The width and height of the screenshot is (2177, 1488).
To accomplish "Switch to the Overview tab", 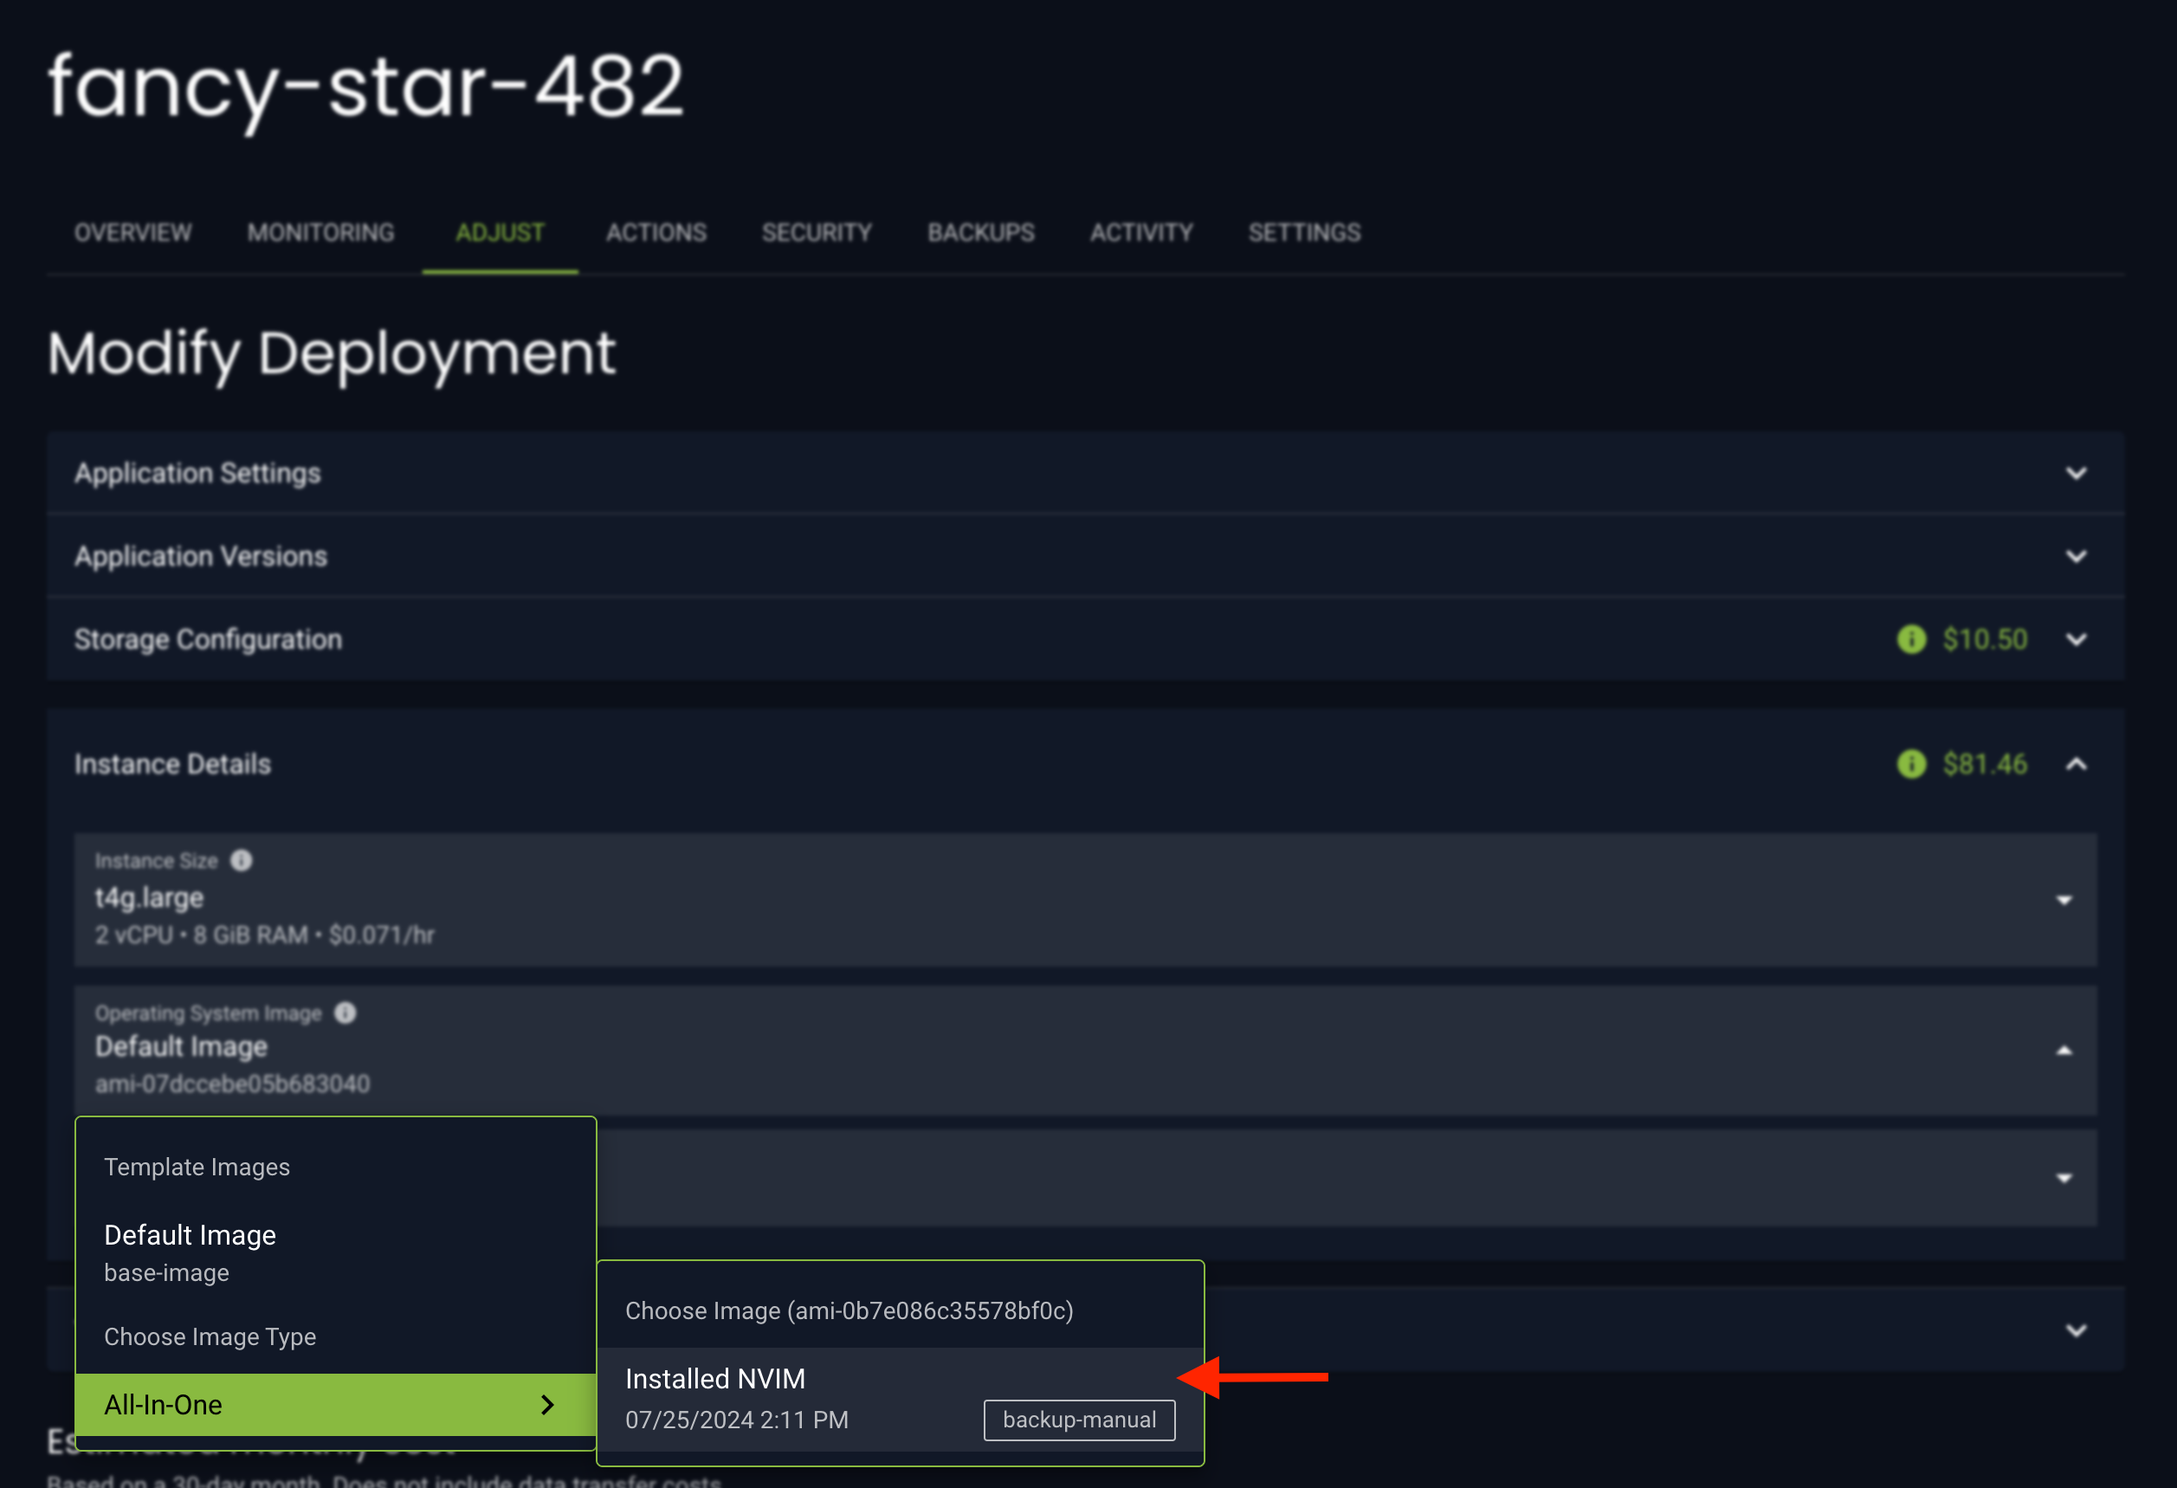I will [x=133, y=232].
